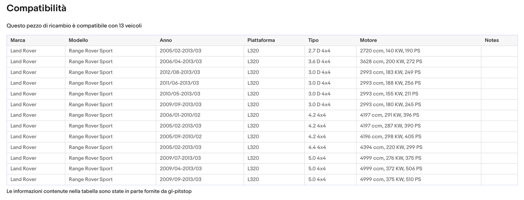This screenshot has width=524, height=200.
Task: Click the Anno column header
Action: point(166,40)
